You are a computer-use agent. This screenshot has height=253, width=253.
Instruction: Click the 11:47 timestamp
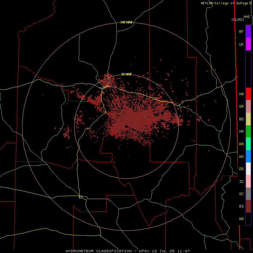tap(183, 251)
